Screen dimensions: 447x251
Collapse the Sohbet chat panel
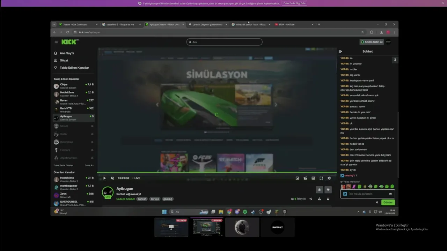pos(340,51)
